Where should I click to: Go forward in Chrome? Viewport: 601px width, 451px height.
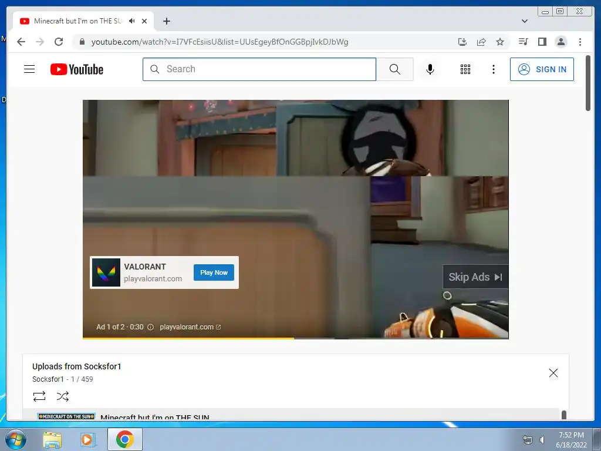pos(40,42)
